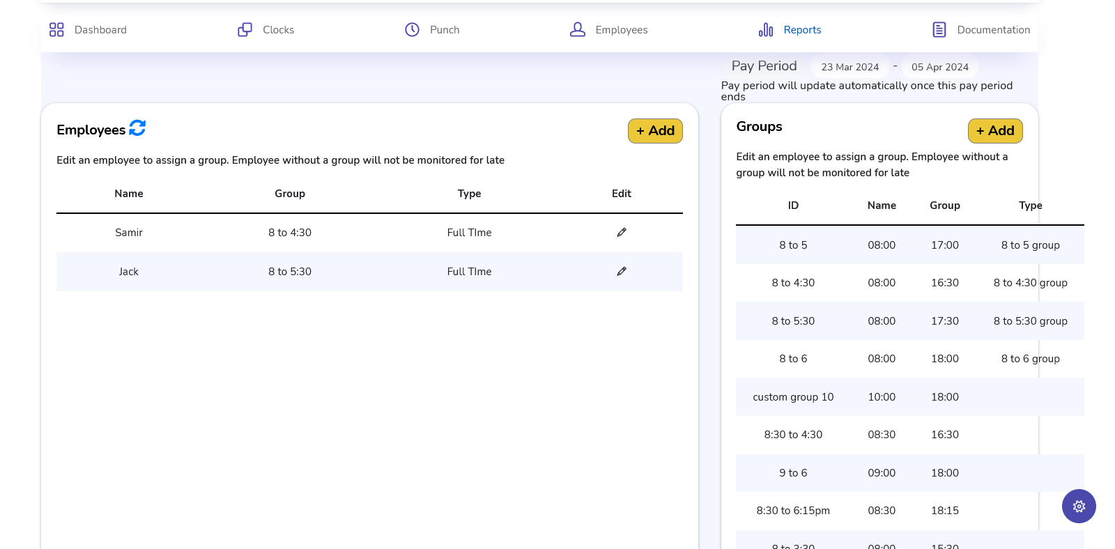The image size is (1115, 549).
Task: Click the Clocks overlapping squares icon
Action: [x=245, y=30]
